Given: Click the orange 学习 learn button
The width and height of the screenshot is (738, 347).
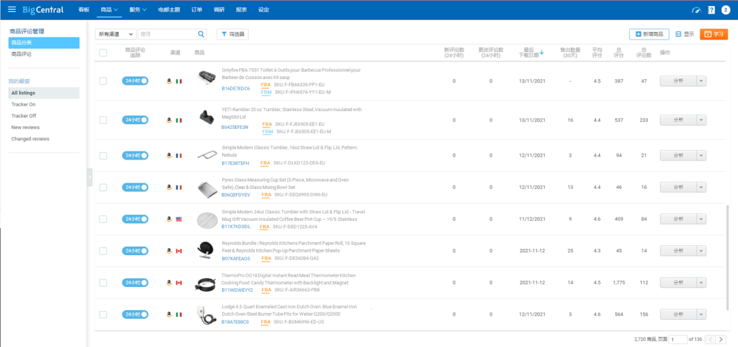Looking at the screenshot, I should (714, 34).
